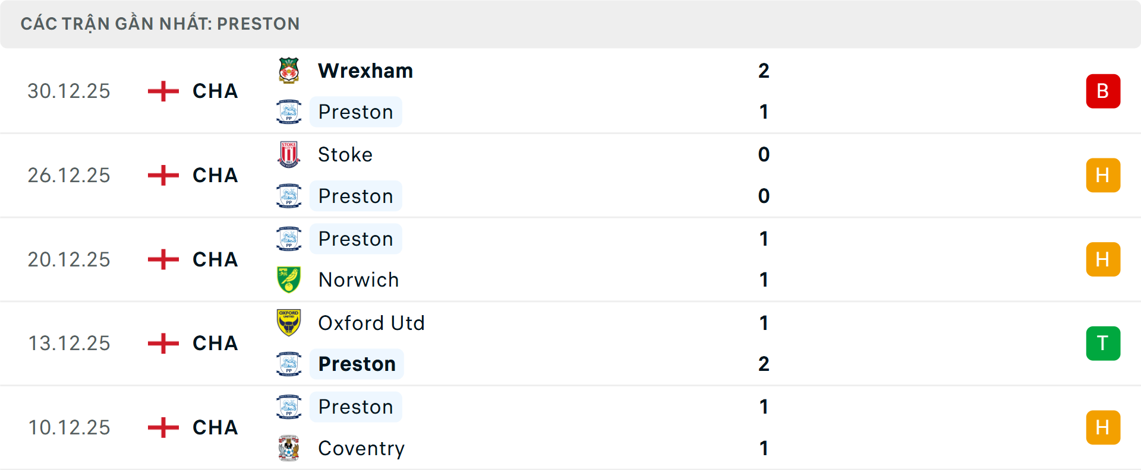Click the Coventry club crest

(289, 448)
